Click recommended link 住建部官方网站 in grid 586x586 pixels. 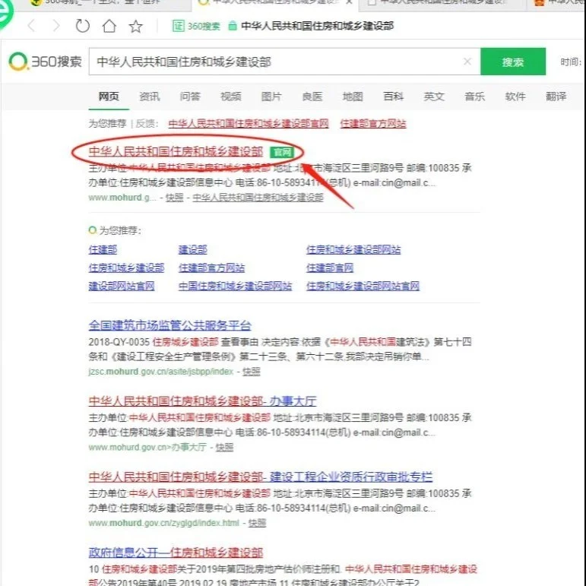tap(211, 268)
